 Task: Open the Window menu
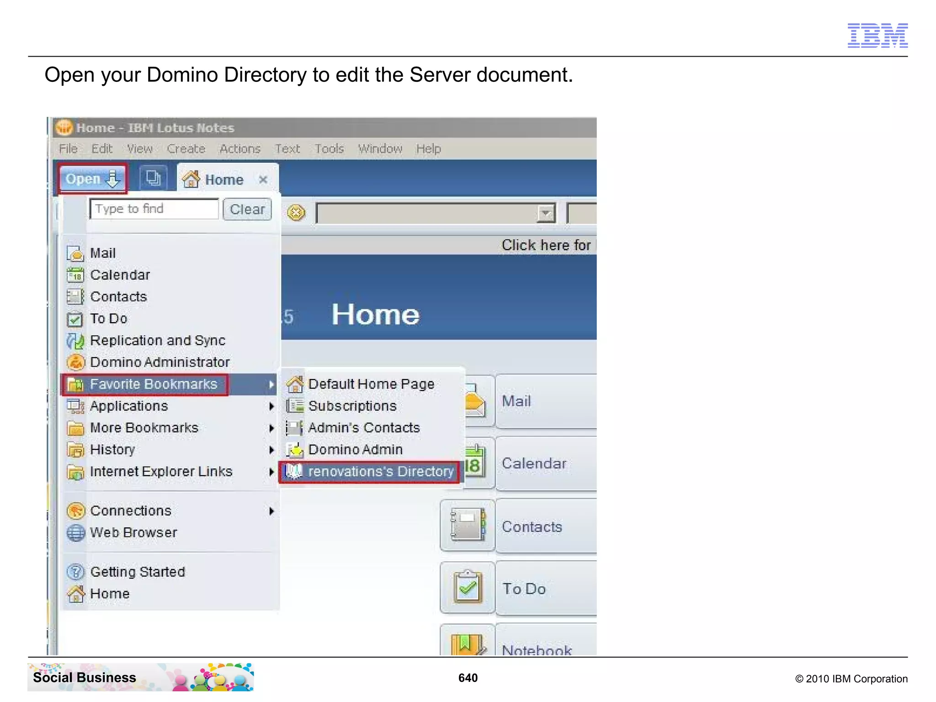(x=380, y=149)
